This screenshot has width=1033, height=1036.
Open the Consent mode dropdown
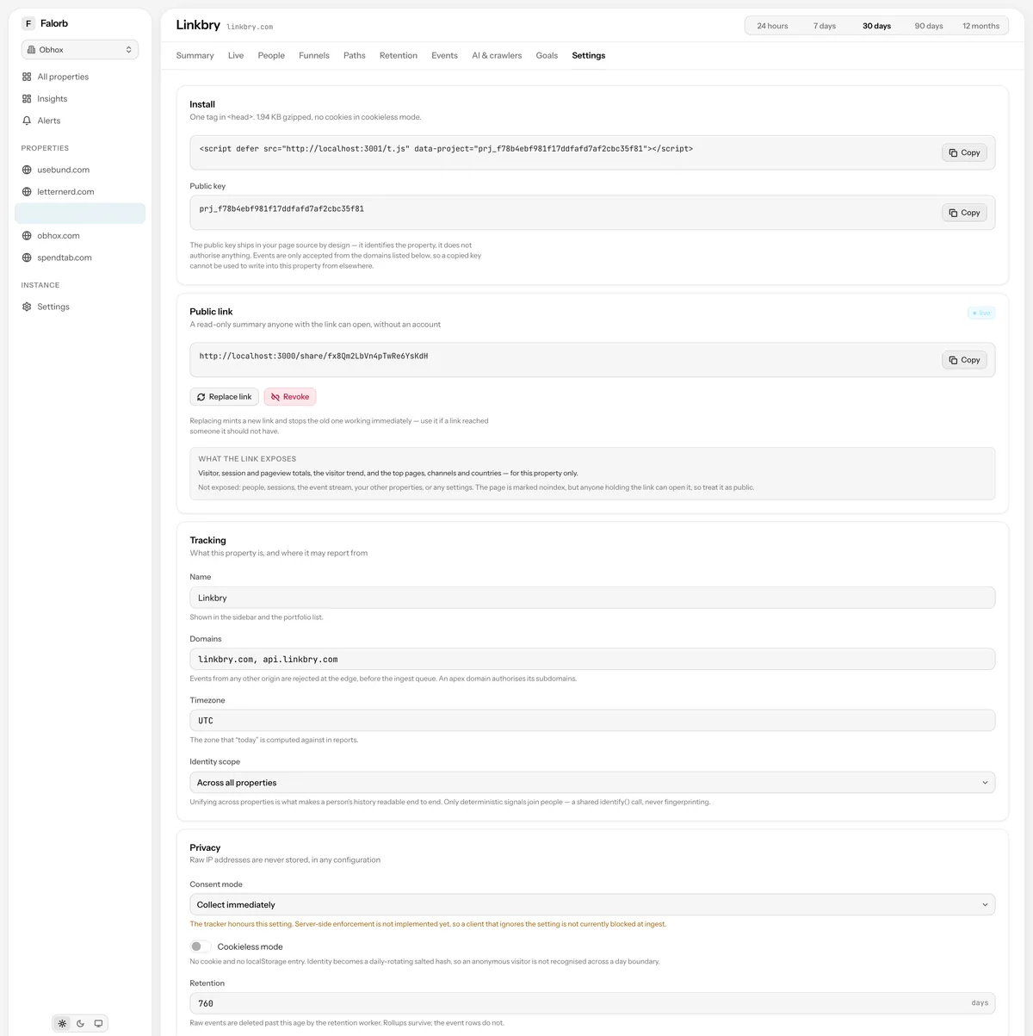(592, 905)
